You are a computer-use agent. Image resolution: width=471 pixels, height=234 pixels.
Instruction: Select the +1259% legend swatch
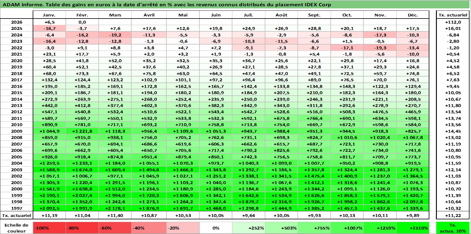click(x=380, y=228)
